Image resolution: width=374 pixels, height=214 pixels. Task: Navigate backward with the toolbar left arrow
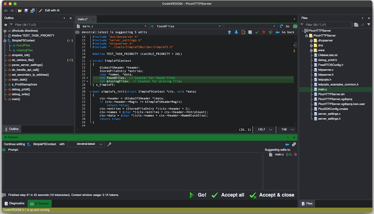[6, 10]
